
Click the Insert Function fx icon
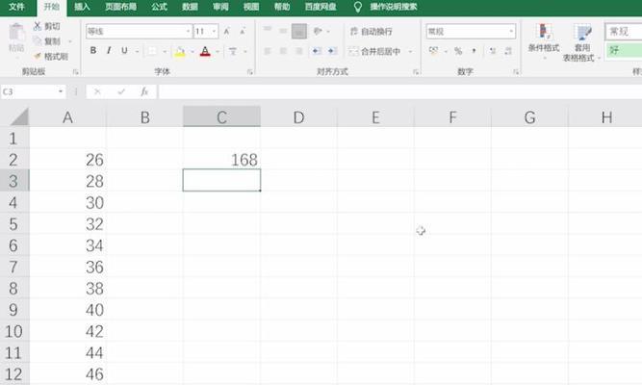pos(144,91)
